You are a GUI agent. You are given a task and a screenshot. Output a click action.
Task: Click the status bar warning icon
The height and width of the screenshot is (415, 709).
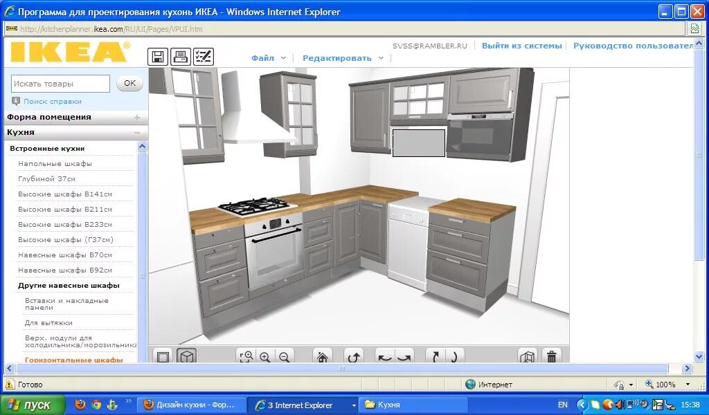[10, 385]
